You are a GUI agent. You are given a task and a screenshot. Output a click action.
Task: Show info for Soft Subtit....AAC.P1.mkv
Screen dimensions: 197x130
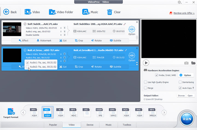25,24
